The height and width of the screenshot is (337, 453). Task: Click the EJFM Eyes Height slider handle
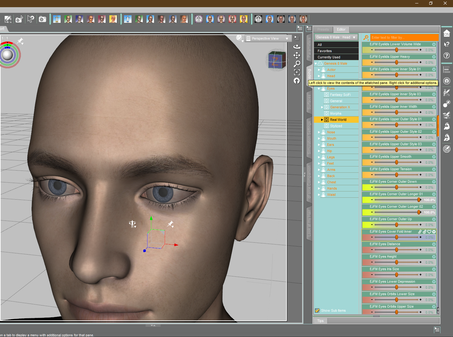pos(396,262)
